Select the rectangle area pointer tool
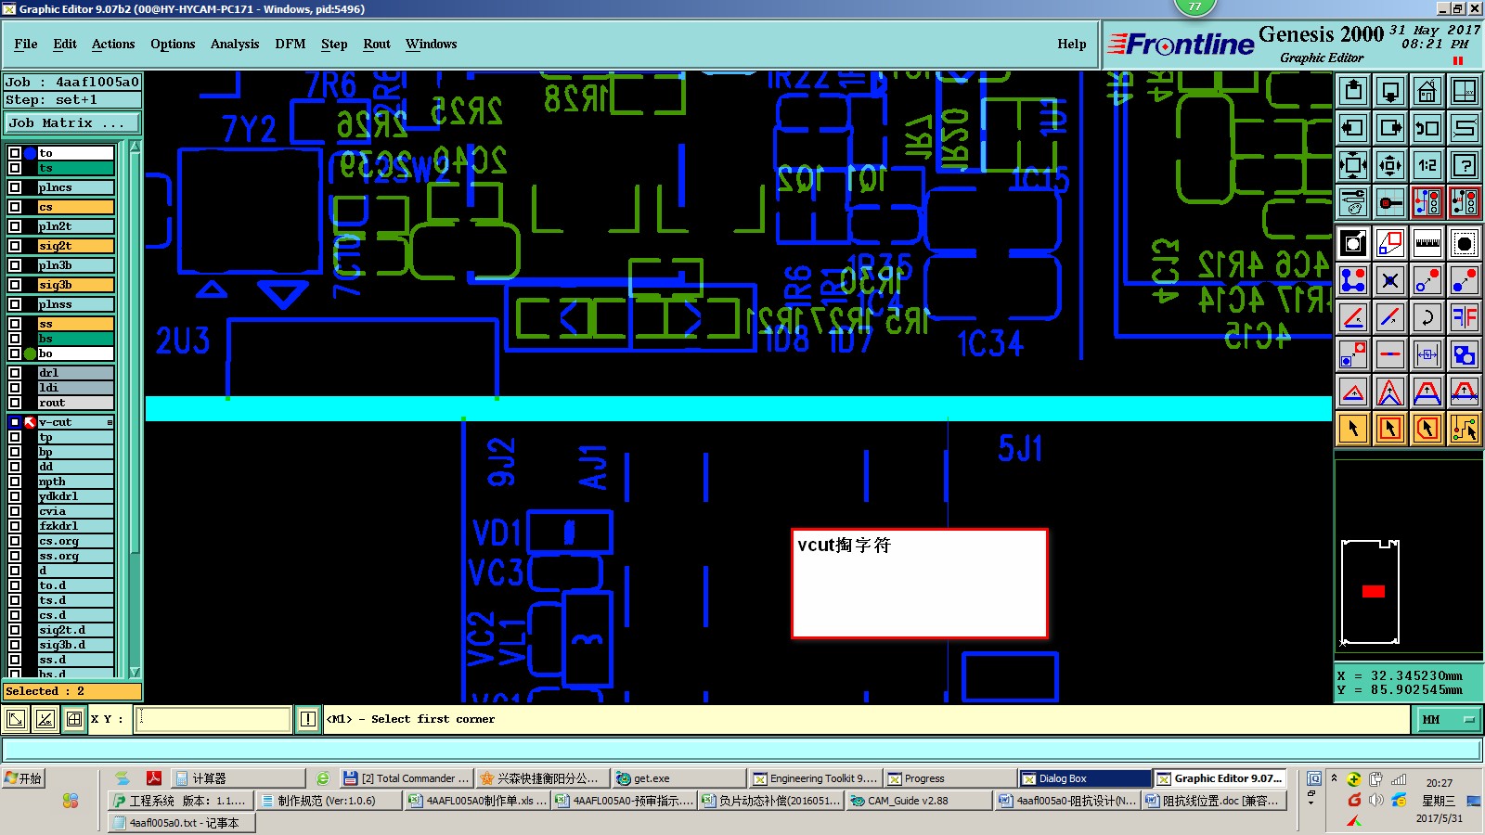Viewport: 1485px width, 835px height. (x=1390, y=429)
